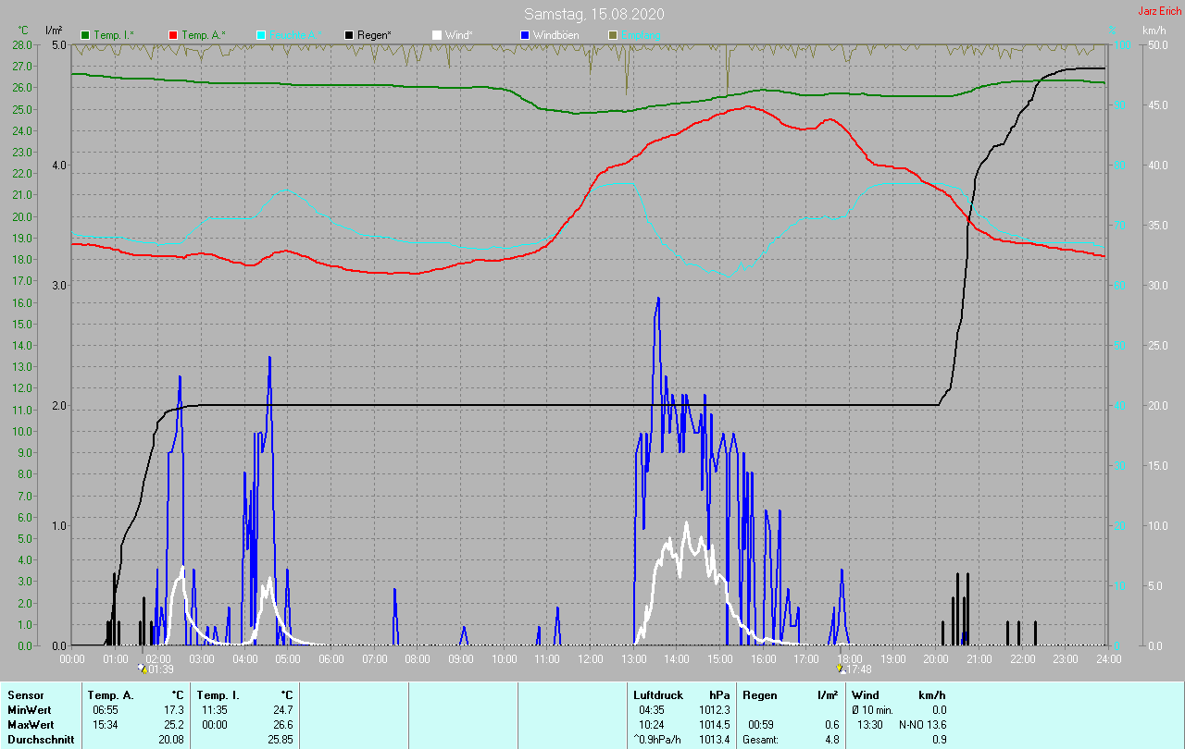Viewport: 1185px width, 749px height.
Task: Click the 'Durchschnitt' row header
Action: coord(40,740)
